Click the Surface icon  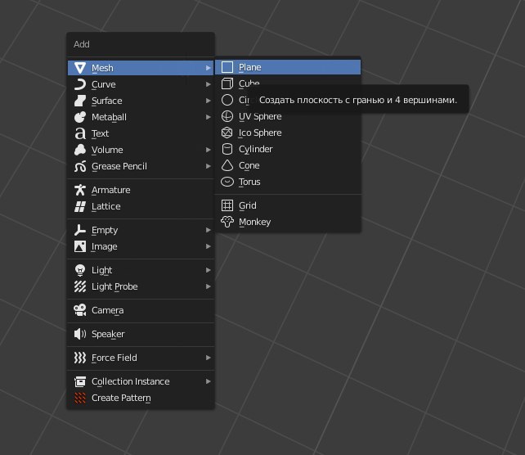(80, 101)
